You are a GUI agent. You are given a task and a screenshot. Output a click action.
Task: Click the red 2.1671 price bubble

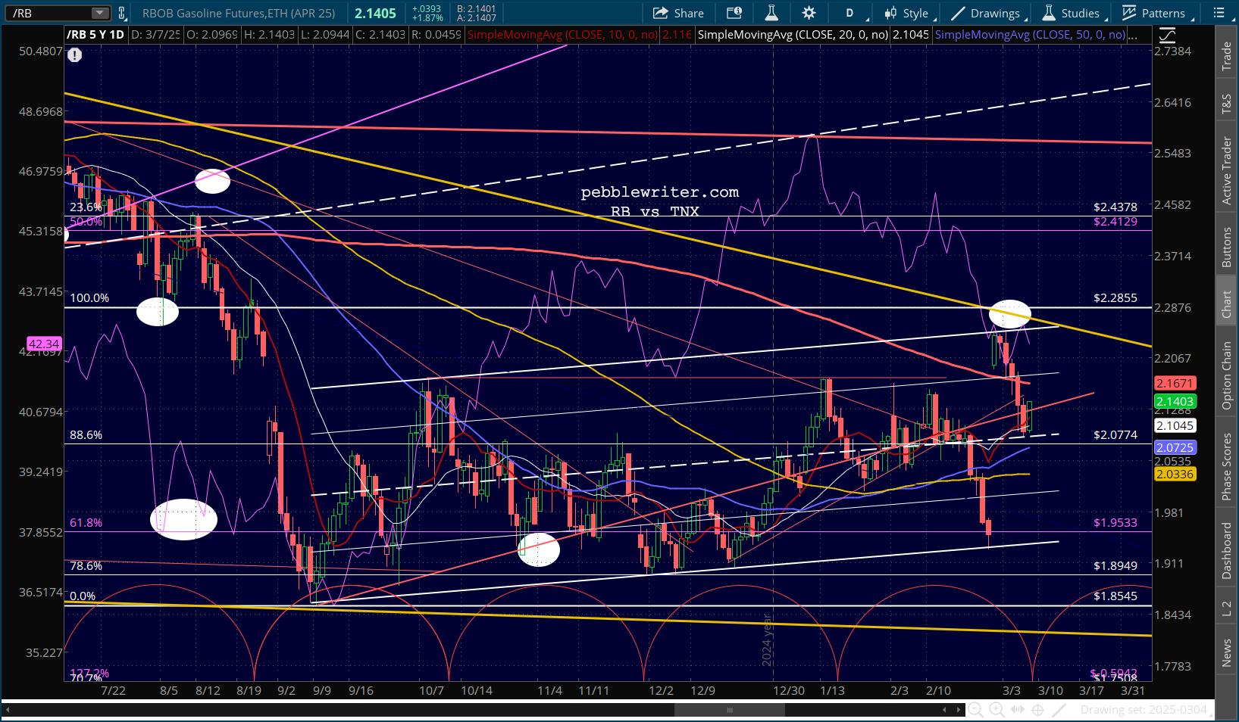click(1175, 384)
